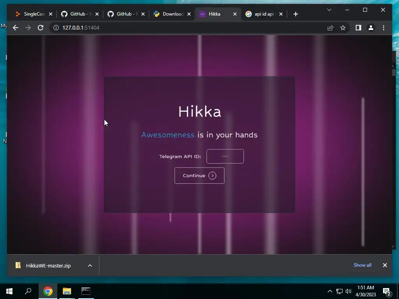Close the Download tab
The height and width of the screenshot is (299, 399).
point(189,14)
